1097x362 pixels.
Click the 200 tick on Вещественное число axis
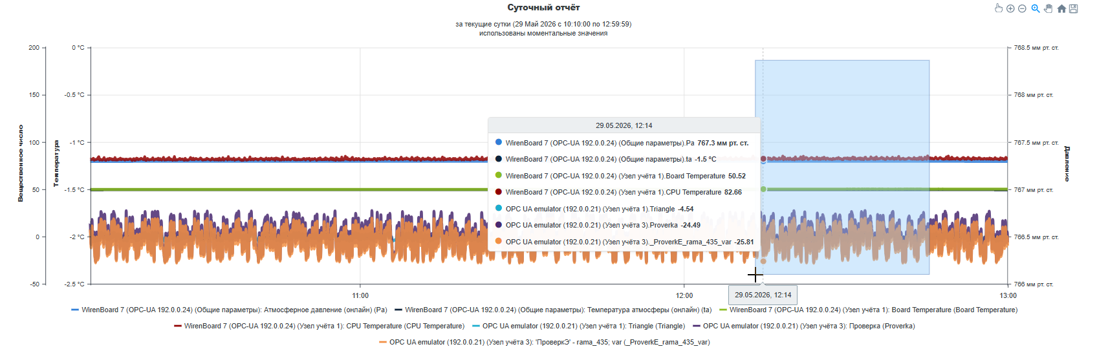click(34, 48)
